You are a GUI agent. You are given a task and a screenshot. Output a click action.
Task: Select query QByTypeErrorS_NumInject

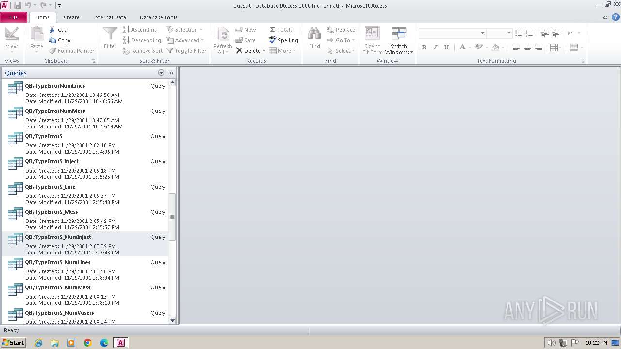[x=86, y=243]
